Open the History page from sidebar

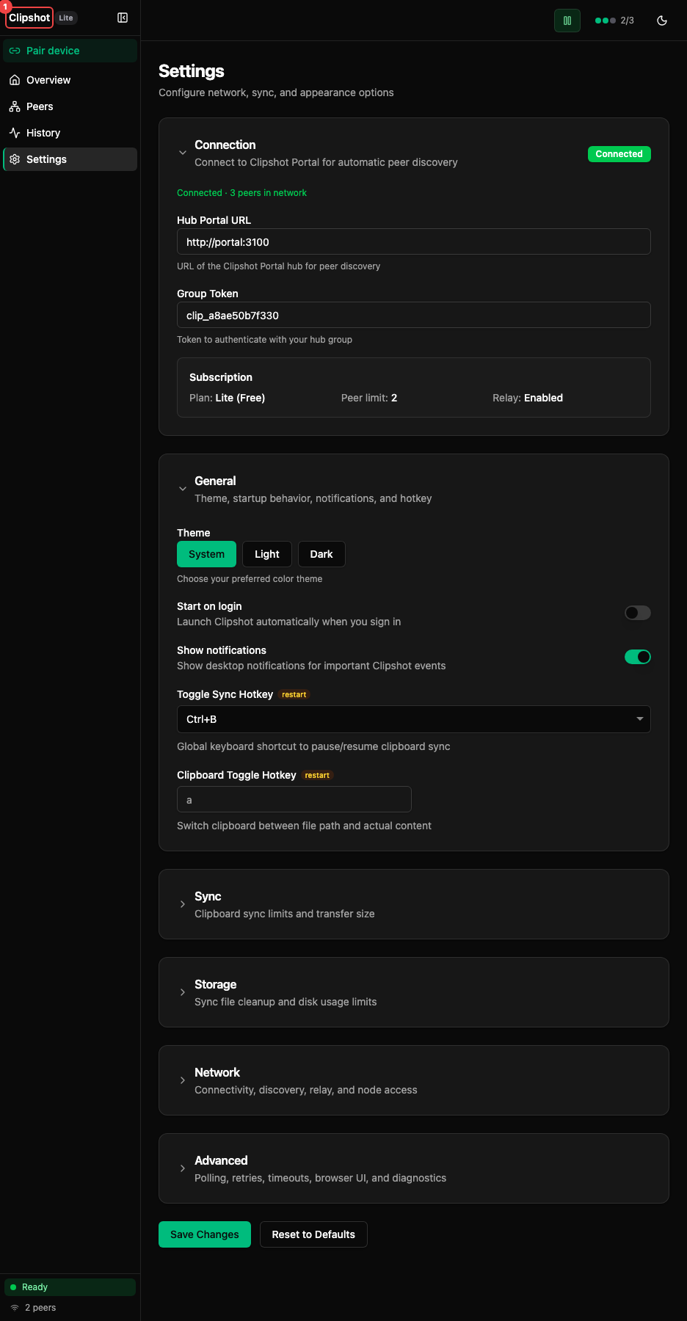pos(42,132)
